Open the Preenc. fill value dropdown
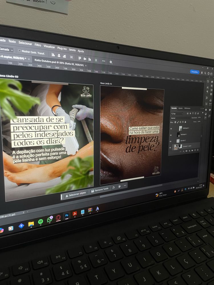Image resolution: width=214 pixels, height=285 pixels. coord(202,122)
